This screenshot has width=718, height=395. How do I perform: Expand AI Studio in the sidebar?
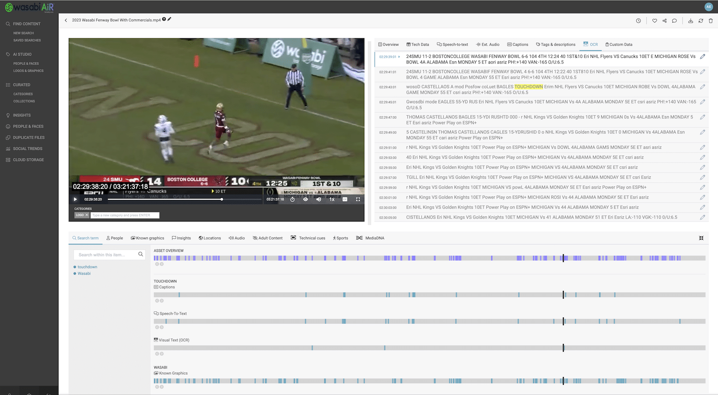click(x=19, y=55)
